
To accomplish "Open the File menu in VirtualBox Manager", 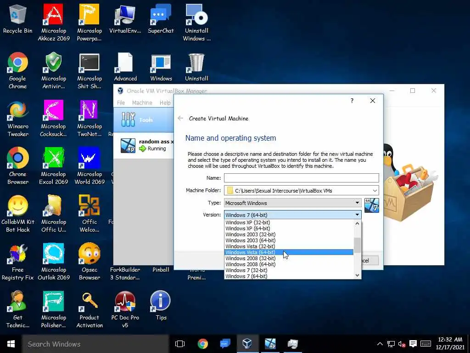I will [121, 102].
